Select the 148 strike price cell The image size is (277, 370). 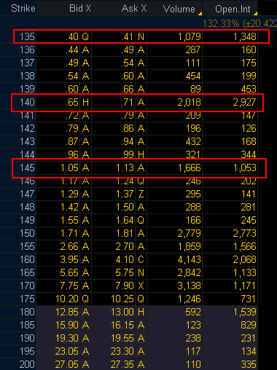27,207
